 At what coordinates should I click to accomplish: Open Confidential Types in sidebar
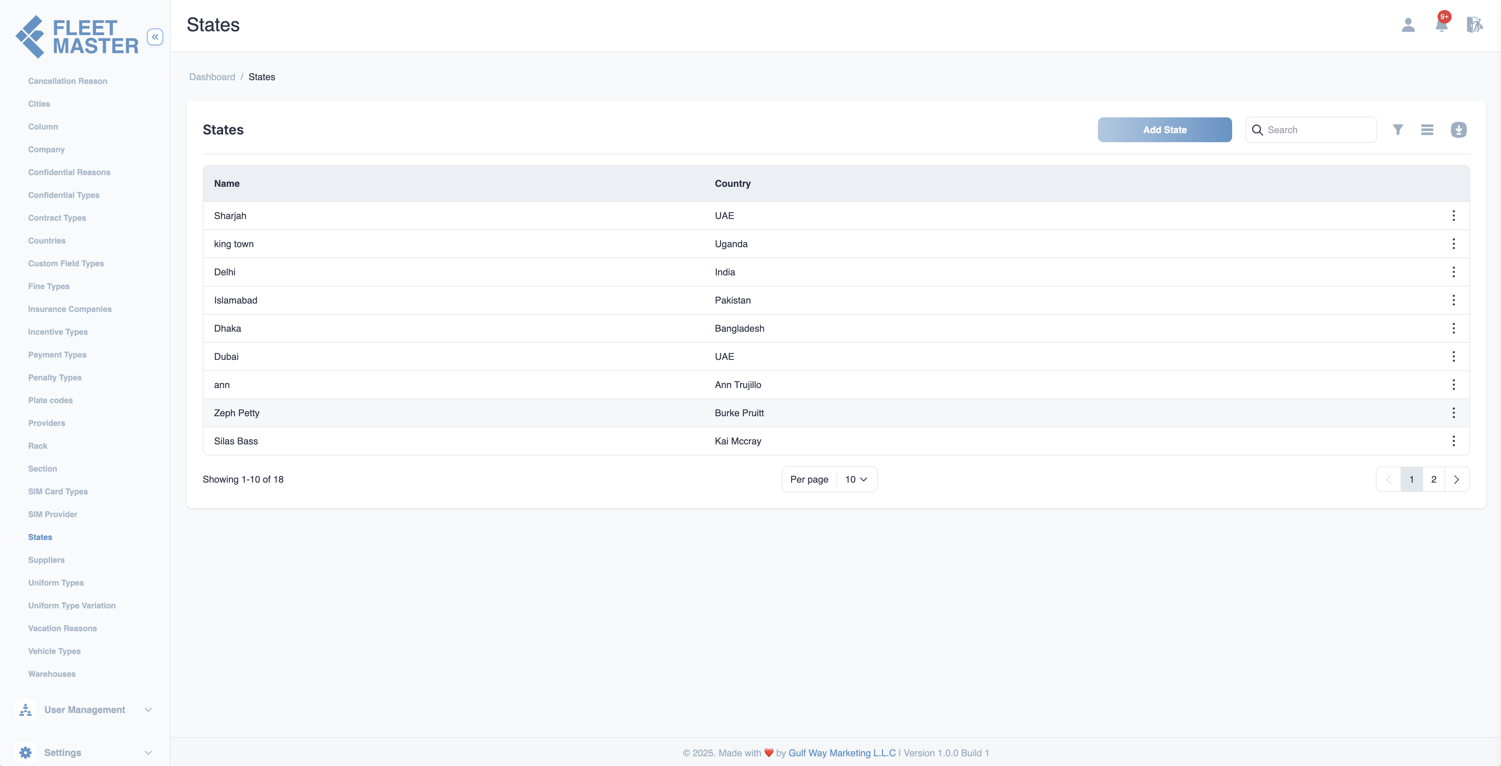pyautogui.click(x=64, y=195)
